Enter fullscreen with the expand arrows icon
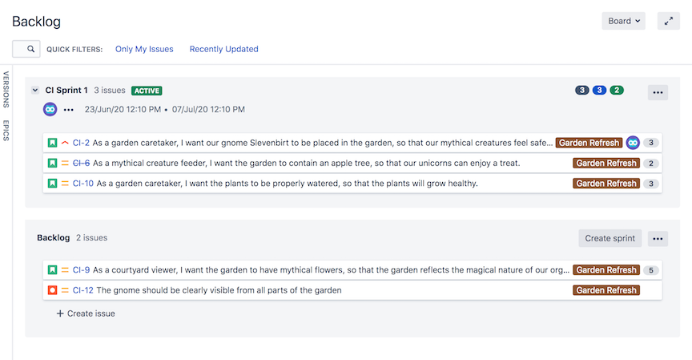 tap(669, 21)
